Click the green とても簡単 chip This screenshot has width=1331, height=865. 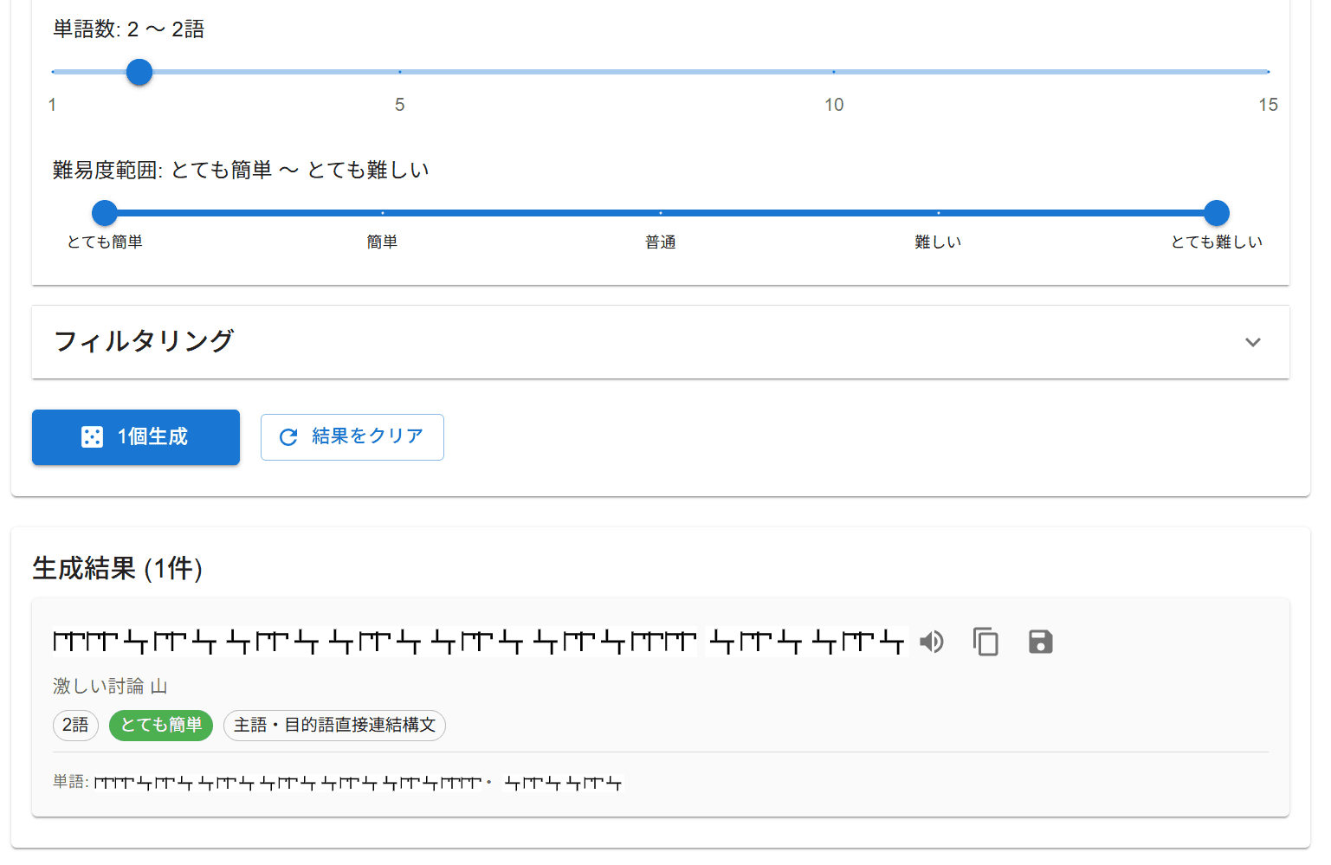point(161,725)
